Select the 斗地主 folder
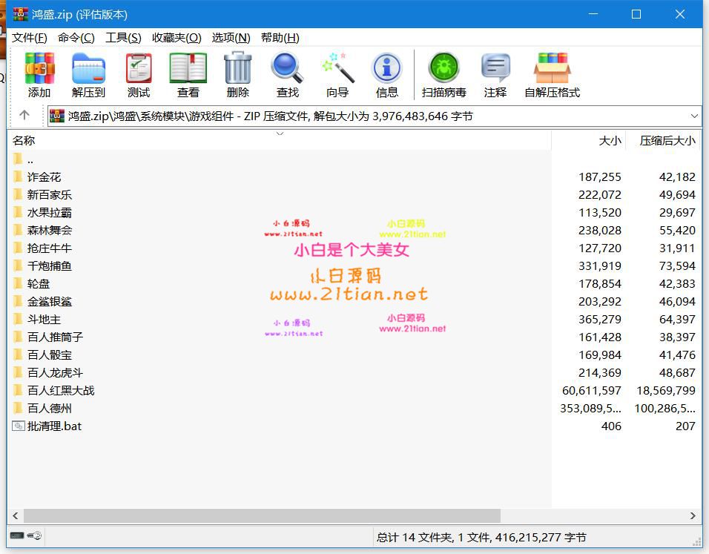This screenshot has height=554, width=709. pyautogui.click(x=44, y=319)
